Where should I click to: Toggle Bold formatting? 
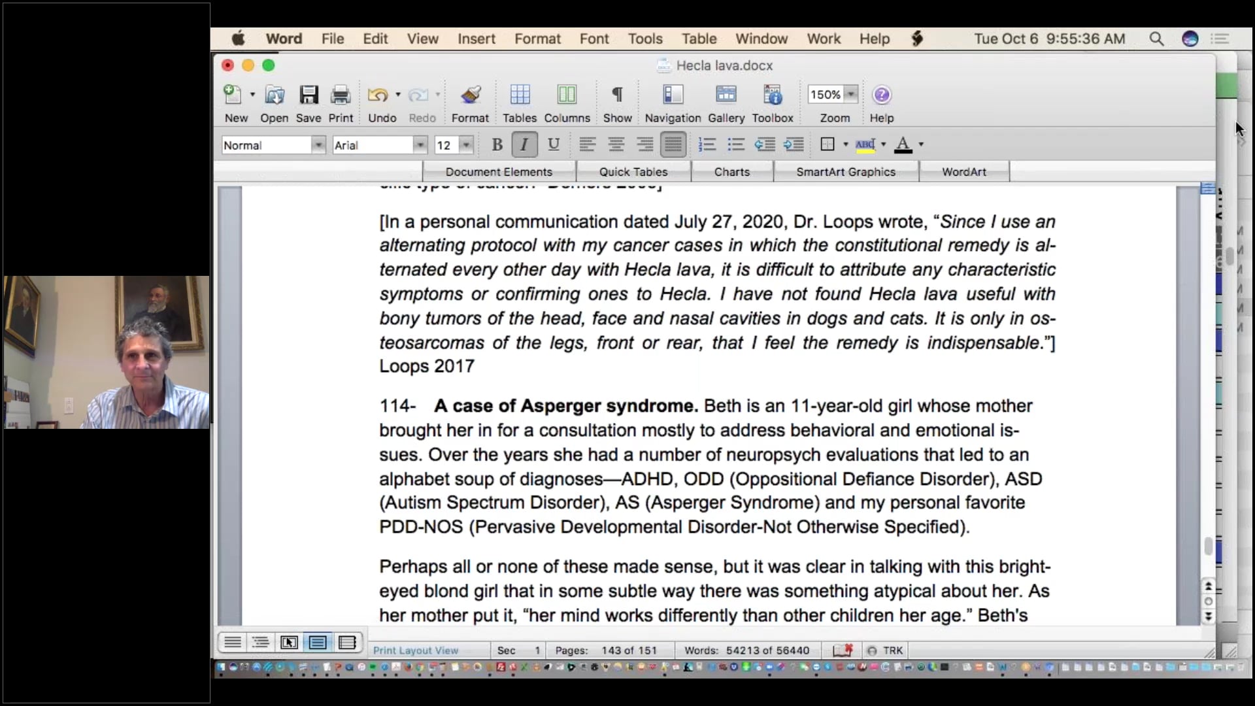(x=497, y=144)
